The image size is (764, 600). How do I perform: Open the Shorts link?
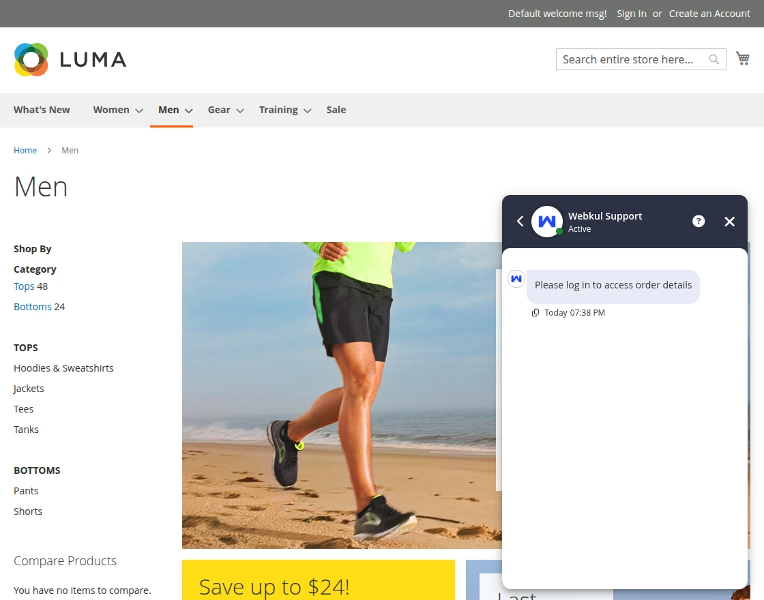28,511
